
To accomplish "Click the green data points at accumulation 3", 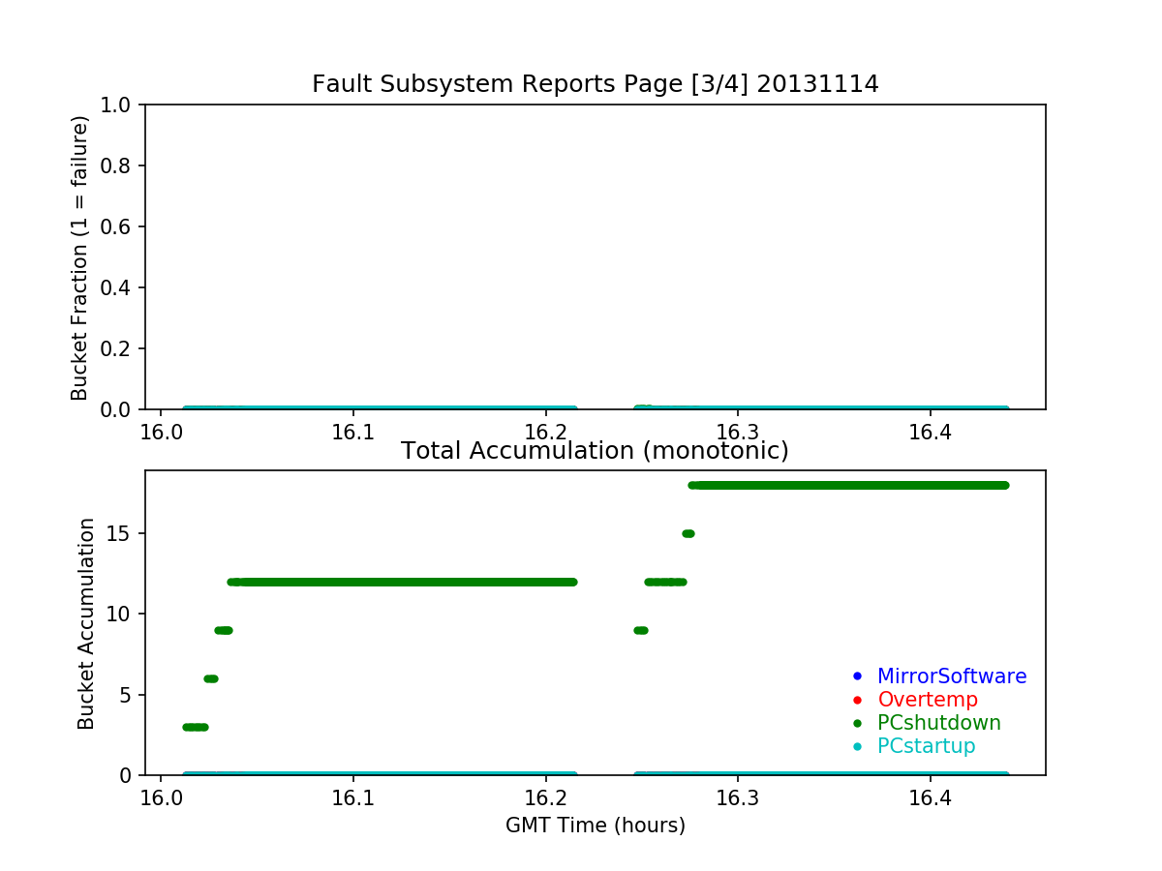I will tap(196, 727).
